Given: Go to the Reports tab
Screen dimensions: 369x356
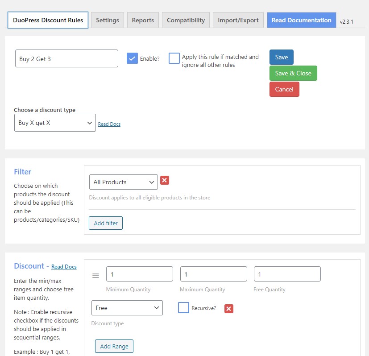Looking at the screenshot, I should pos(143,20).
